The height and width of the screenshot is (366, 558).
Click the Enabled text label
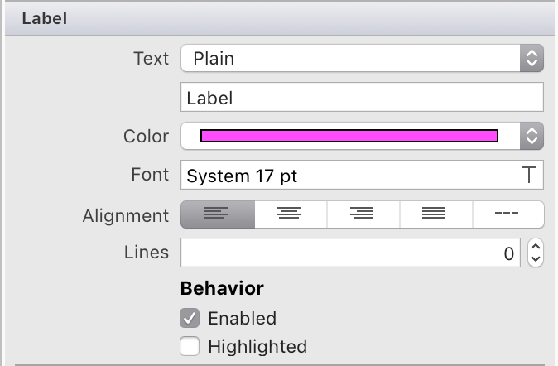click(x=242, y=318)
